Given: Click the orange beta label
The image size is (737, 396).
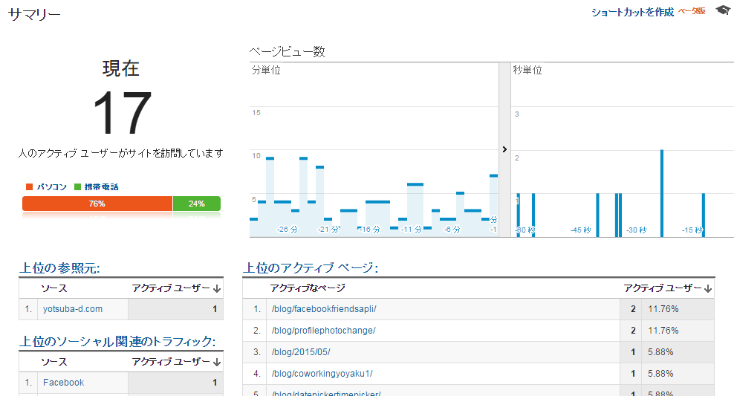Looking at the screenshot, I should pyautogui.click(x=692, y=11).
